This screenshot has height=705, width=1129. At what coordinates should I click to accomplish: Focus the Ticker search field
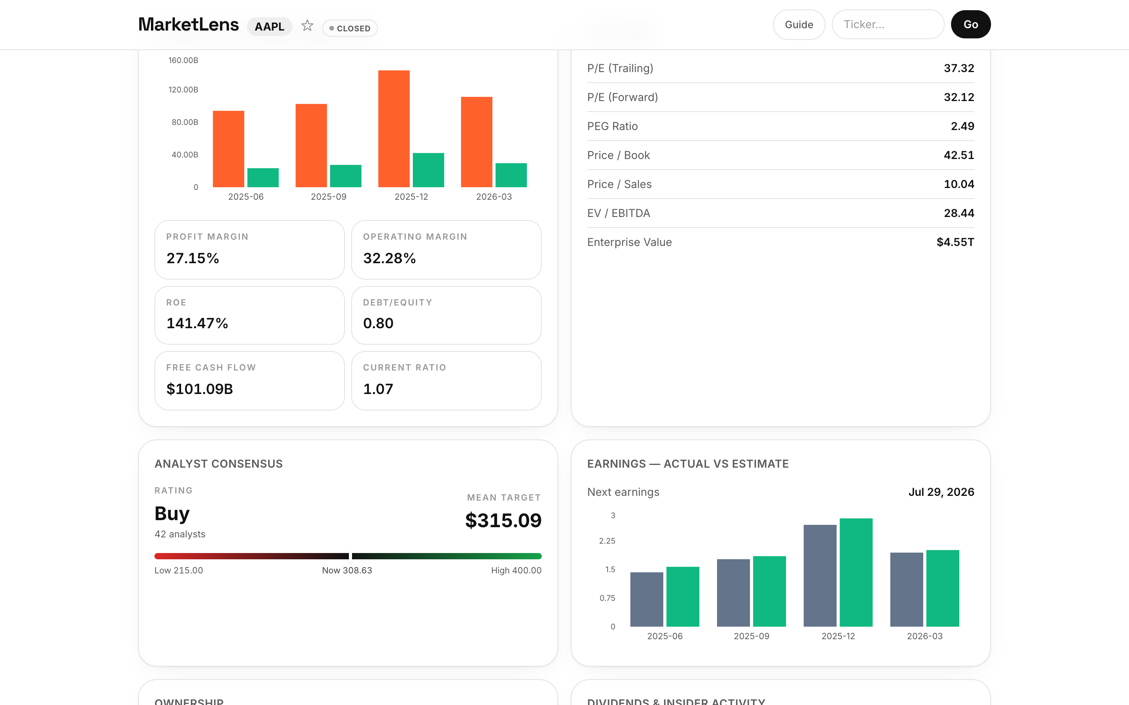coord(888,25)
